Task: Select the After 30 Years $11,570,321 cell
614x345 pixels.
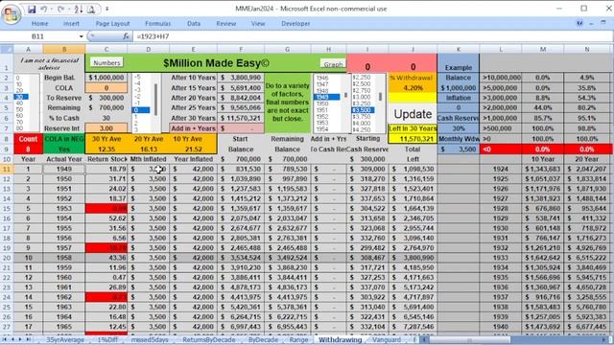Action: 241,118
